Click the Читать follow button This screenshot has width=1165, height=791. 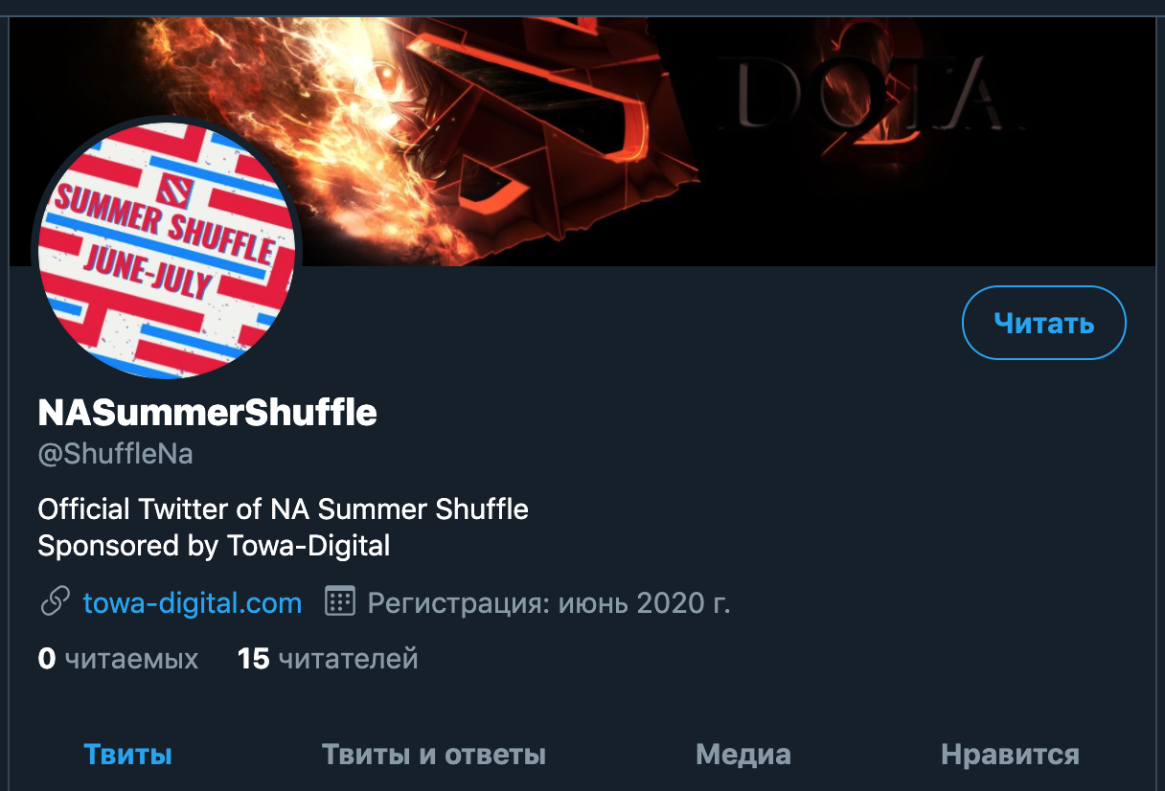pos(1043,323)
